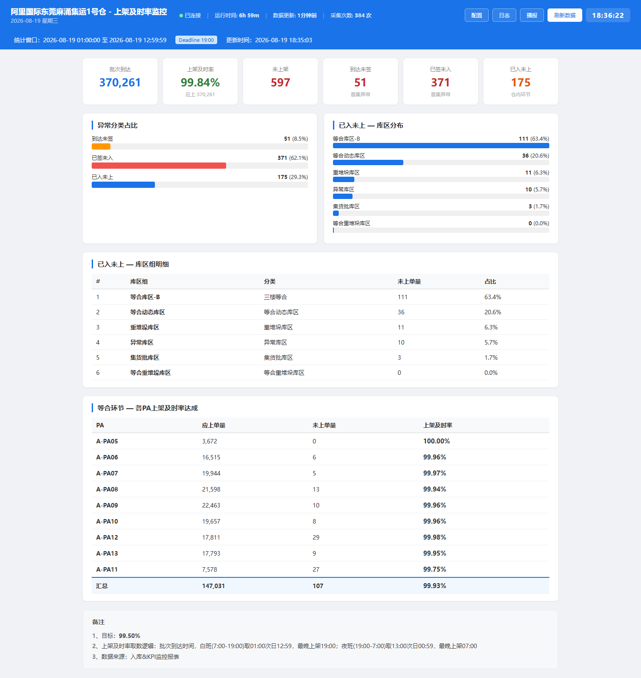Viewport: 641px width, 678px height.
Task: Select the A-PA13 row
Action: pyautogui.click(x=320, y=553)
